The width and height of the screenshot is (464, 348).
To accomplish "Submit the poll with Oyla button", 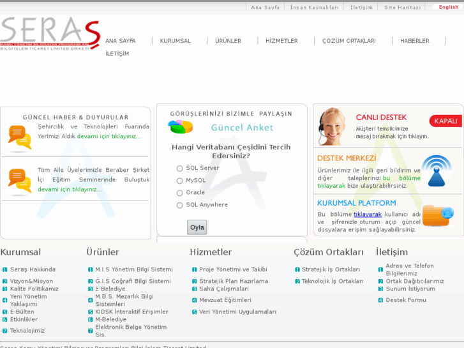I will 197,227.
